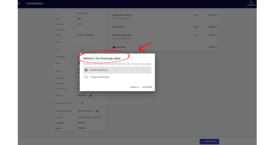Select the Zapiekanka 50 cm order line
273x145 pixels.
[122, 15]
